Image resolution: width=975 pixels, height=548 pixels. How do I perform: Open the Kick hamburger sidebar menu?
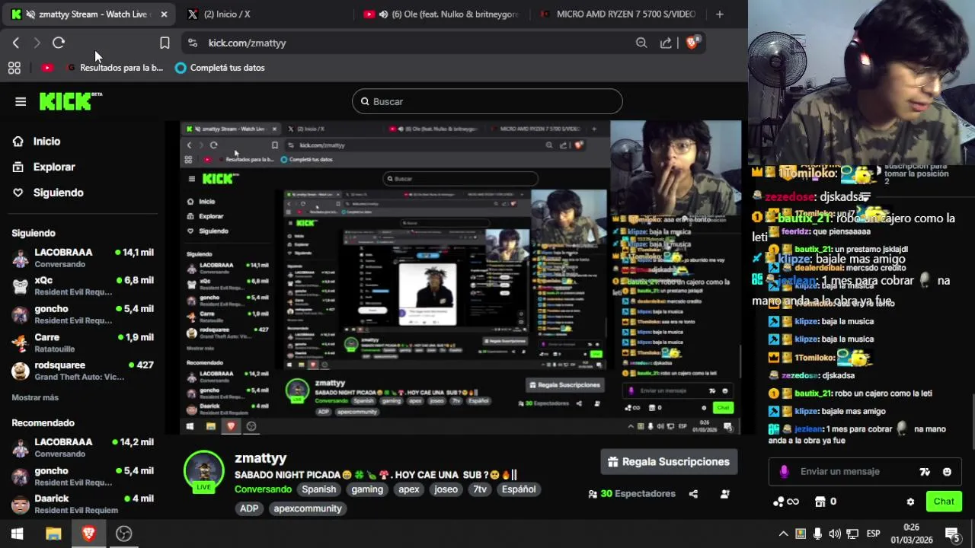point(21,101)
